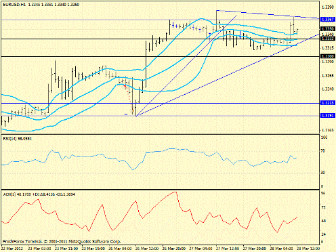Click the 23 Mar 11:00 time label

[66, 249]
